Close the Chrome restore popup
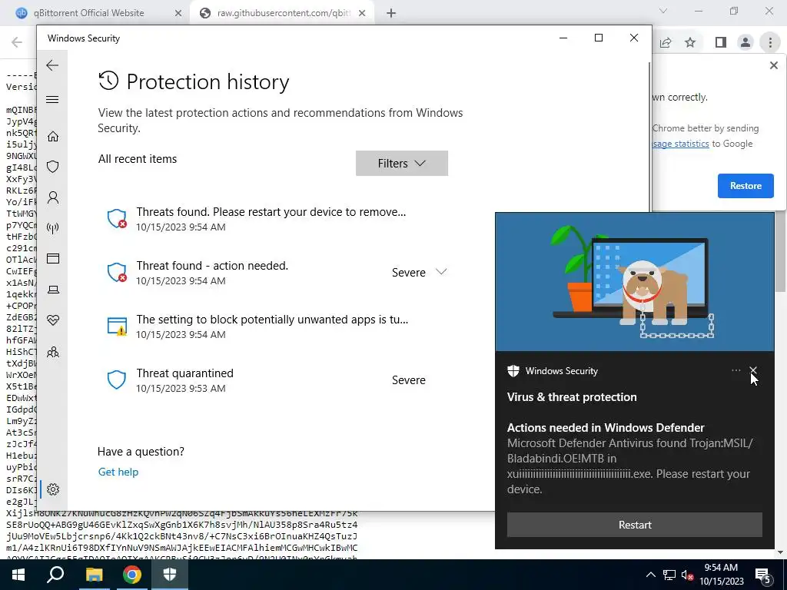This screenshot has height=590, width=787. click(x=773, y=65)
